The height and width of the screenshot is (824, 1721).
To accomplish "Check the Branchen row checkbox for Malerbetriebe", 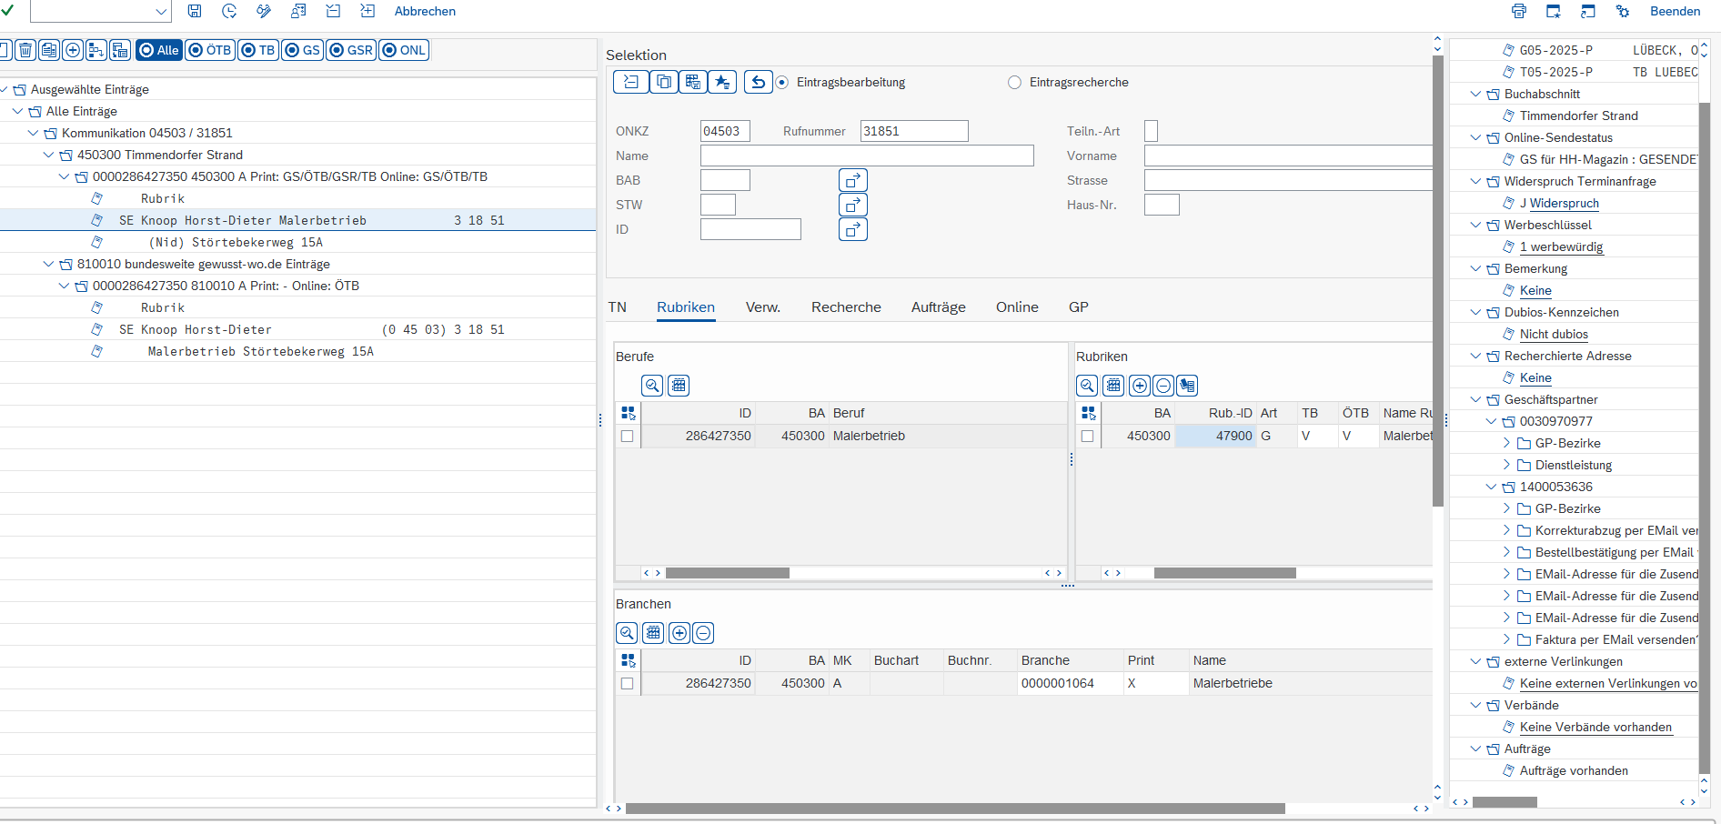I will (627, 684).
